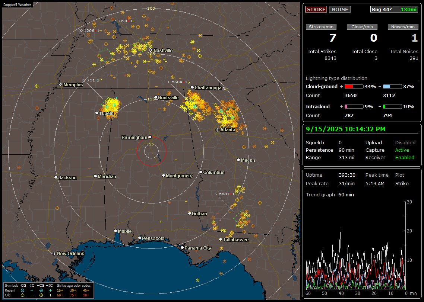This screenshot has height=302, width=424.
Task: Toggle the STRIKE mode button
Action: 316,9
